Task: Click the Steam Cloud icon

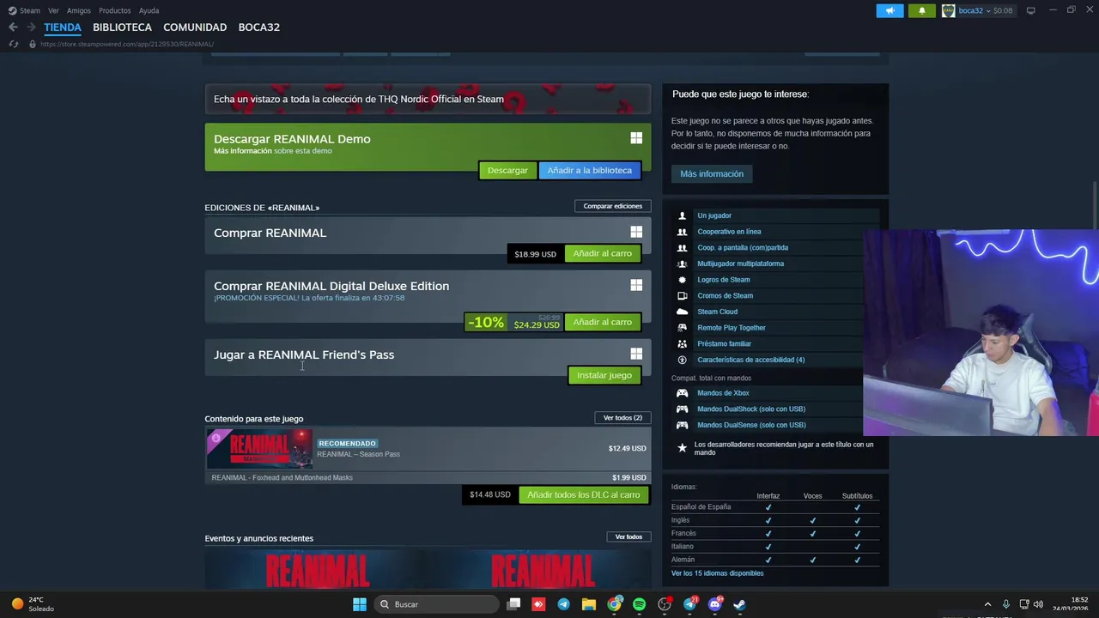Action: [x=682, y=312]
